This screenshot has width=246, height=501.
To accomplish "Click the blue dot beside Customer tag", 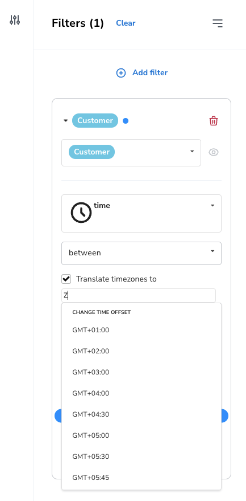I will 126,121.
